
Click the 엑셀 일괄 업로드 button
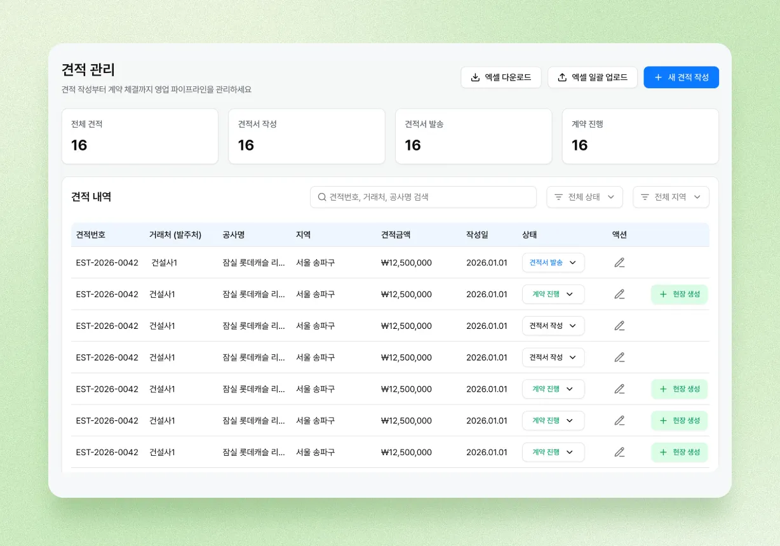tap(593, 77)
